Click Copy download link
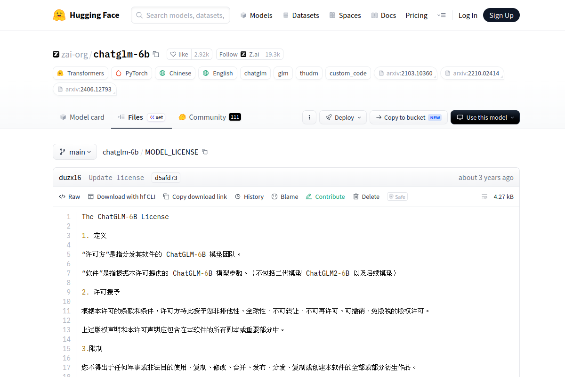Screen dimensions: 565x377 point(195,197)
